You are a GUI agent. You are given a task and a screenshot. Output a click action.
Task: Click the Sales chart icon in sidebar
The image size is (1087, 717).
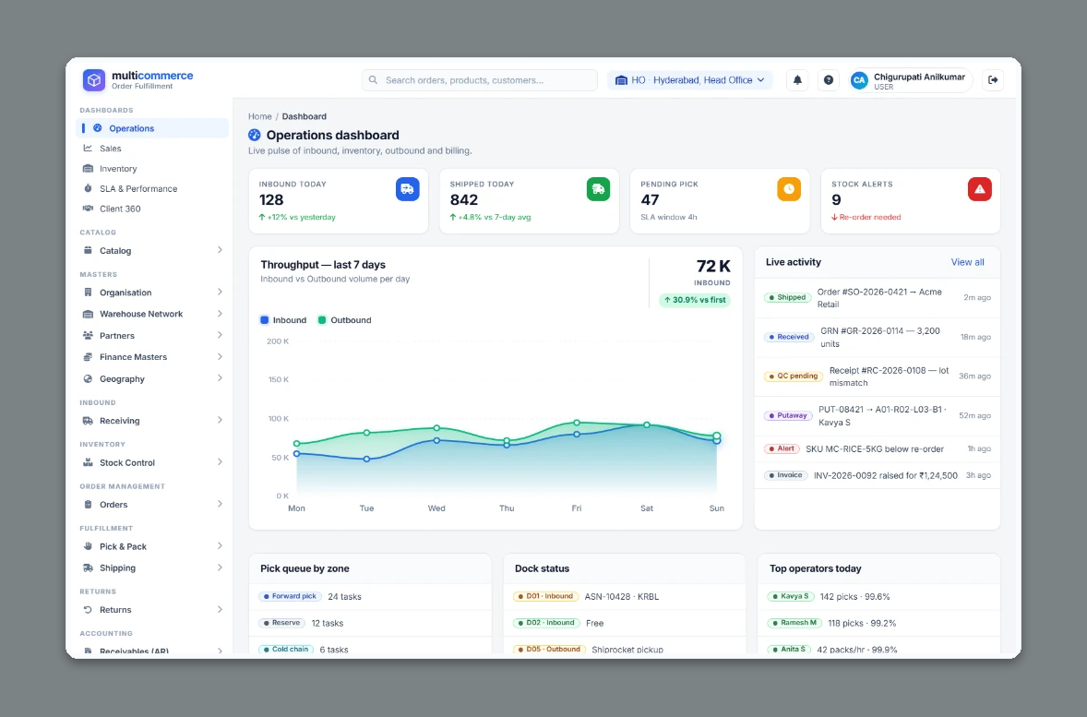88,149
